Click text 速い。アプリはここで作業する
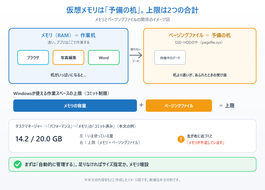The image size is (265, 190). pyautogui.click(x=68, y=42)
